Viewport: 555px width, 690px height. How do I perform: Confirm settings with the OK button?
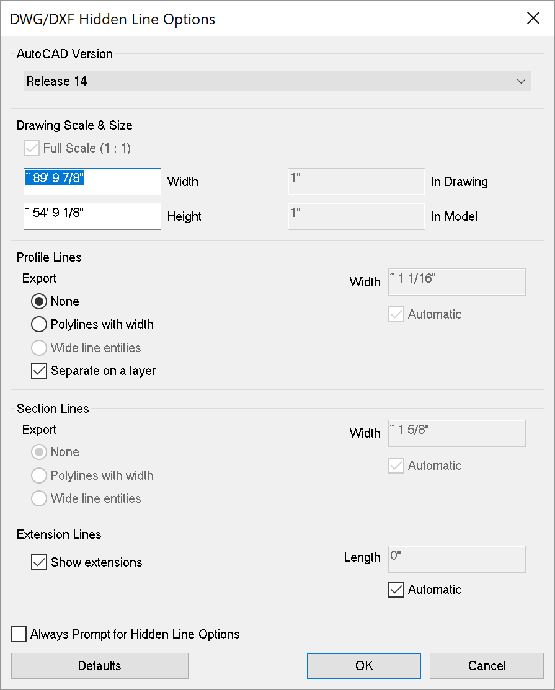tap(364, 666)
